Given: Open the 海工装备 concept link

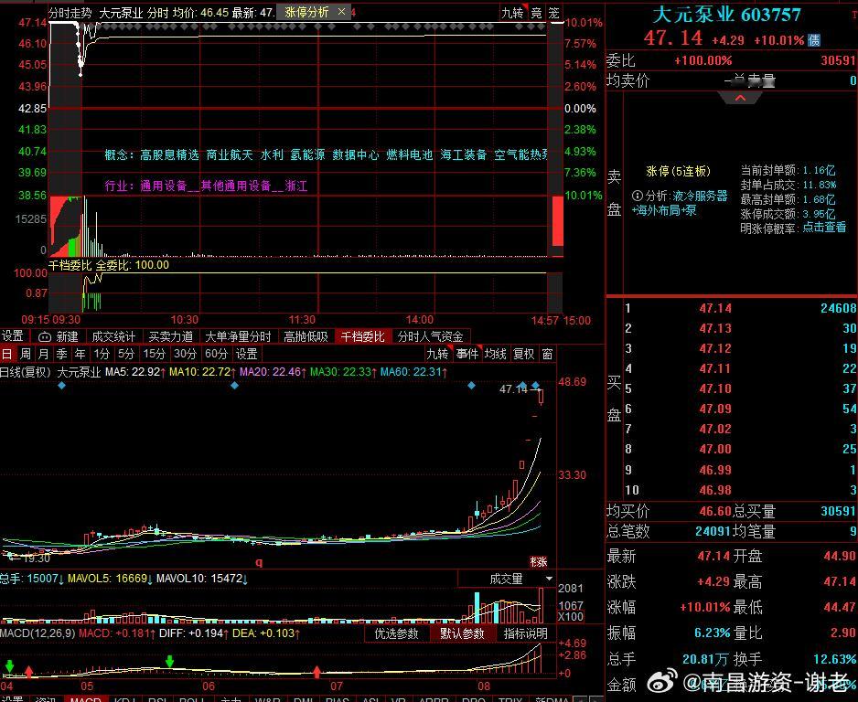Looking at the screenshot, I should pos(464,155).
